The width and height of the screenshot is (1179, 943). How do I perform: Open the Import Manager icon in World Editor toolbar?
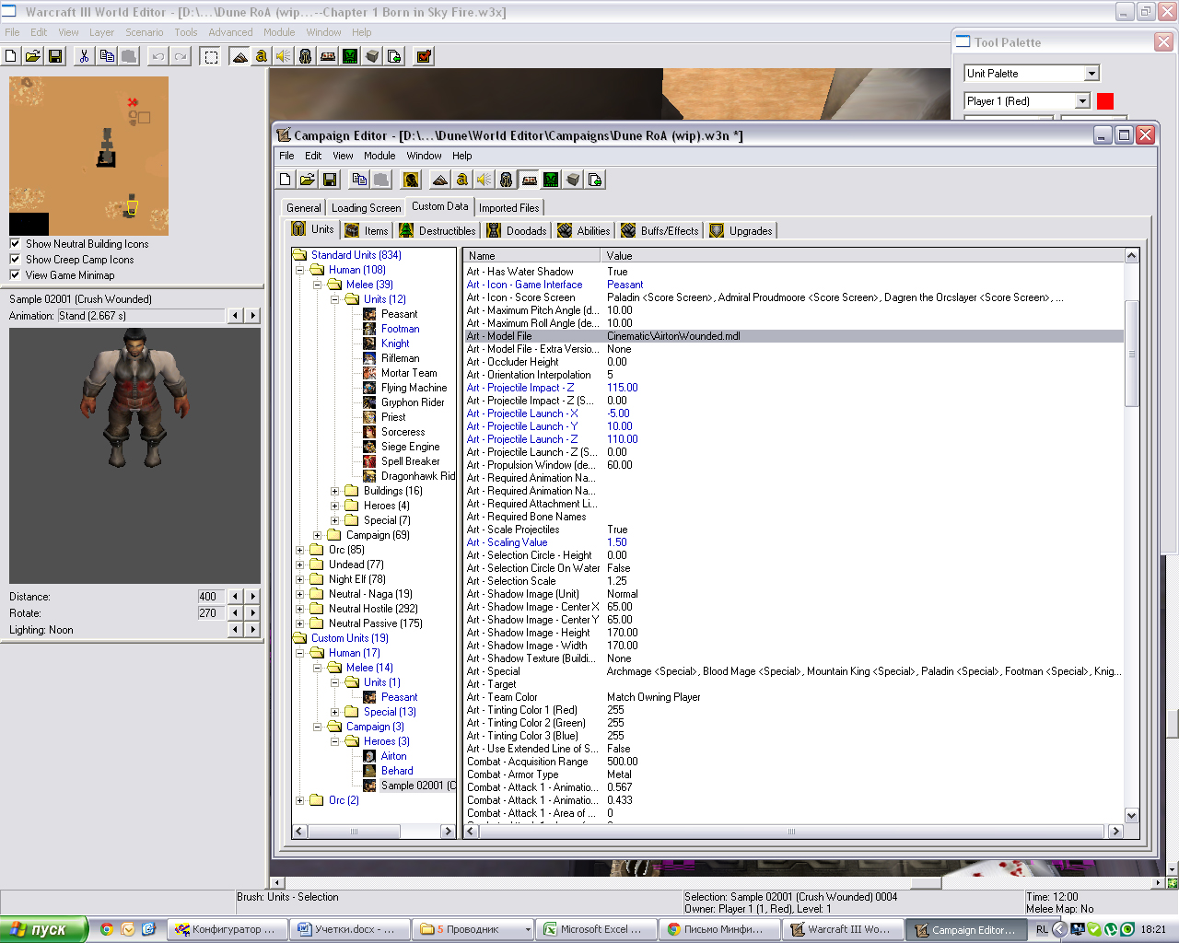pos(394,56)
